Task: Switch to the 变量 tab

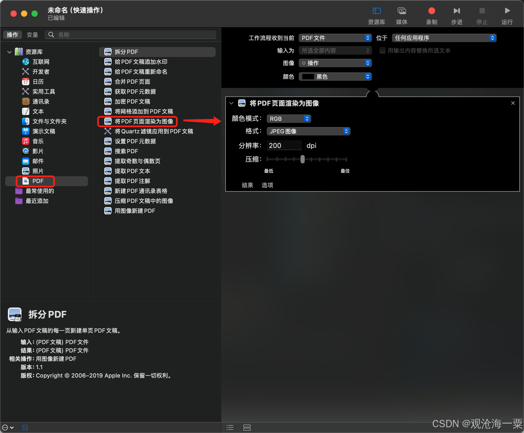Action: pyautogui.click(x=32, y=35)
